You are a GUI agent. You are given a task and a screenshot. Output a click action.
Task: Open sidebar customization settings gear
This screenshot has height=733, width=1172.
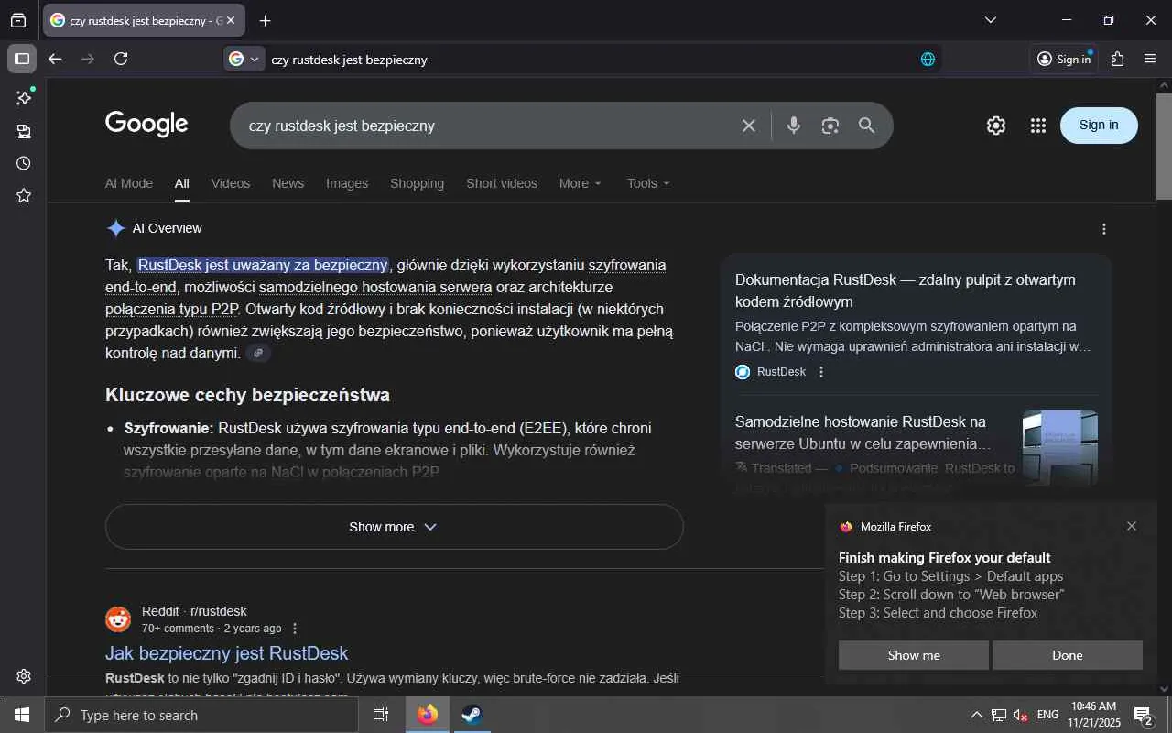(x=24, y=676)
